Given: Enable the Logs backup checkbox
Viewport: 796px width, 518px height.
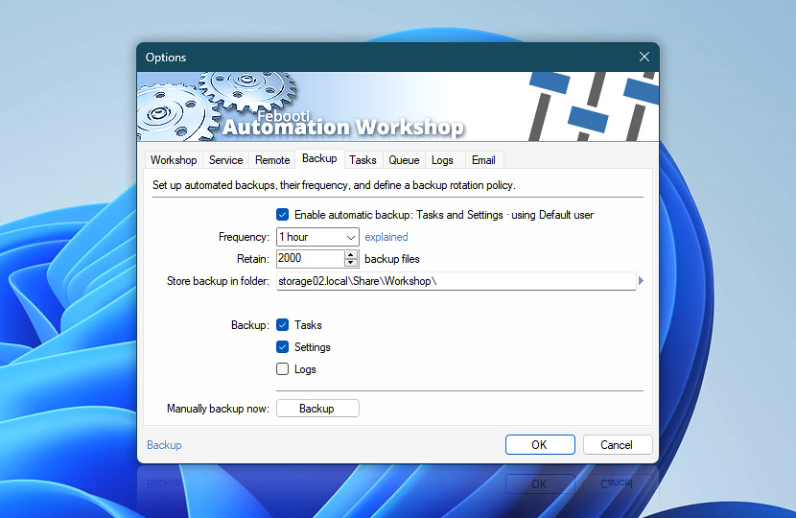Looking at the screenshot, I should tap(282, 369).
